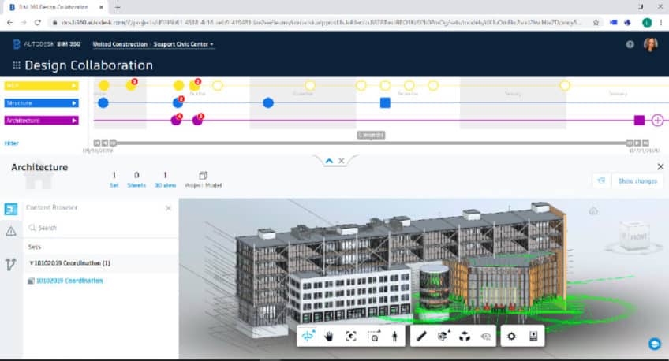Activate the First Person walk tool
Viewport: 669px width, 361px height.
coord(394,337)
